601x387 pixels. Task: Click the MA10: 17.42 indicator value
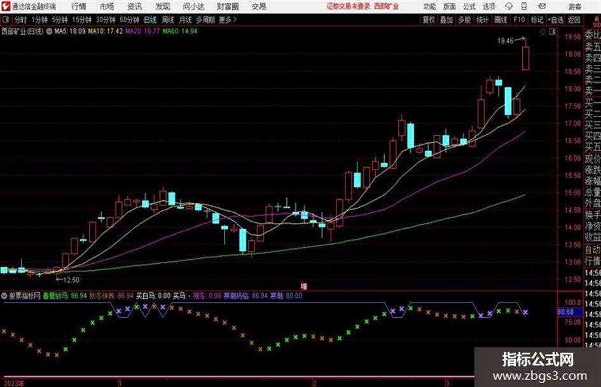106,31
